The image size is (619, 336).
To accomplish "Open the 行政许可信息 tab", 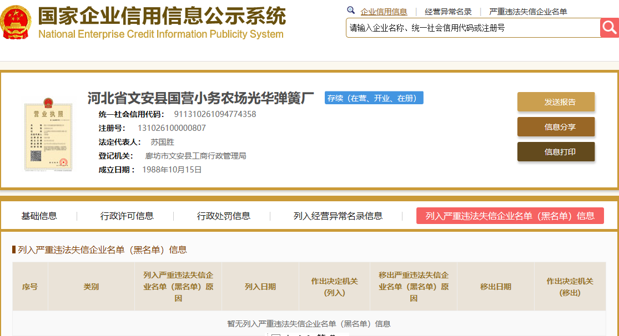I will (x=127, y=216).
